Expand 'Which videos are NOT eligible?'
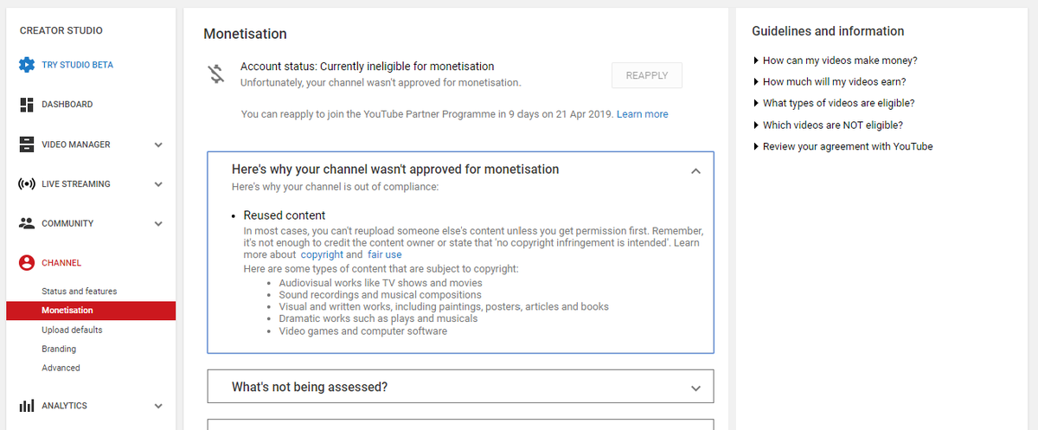Image resolution: width=1038 pixels, height=430 pixels. [829, 125]
